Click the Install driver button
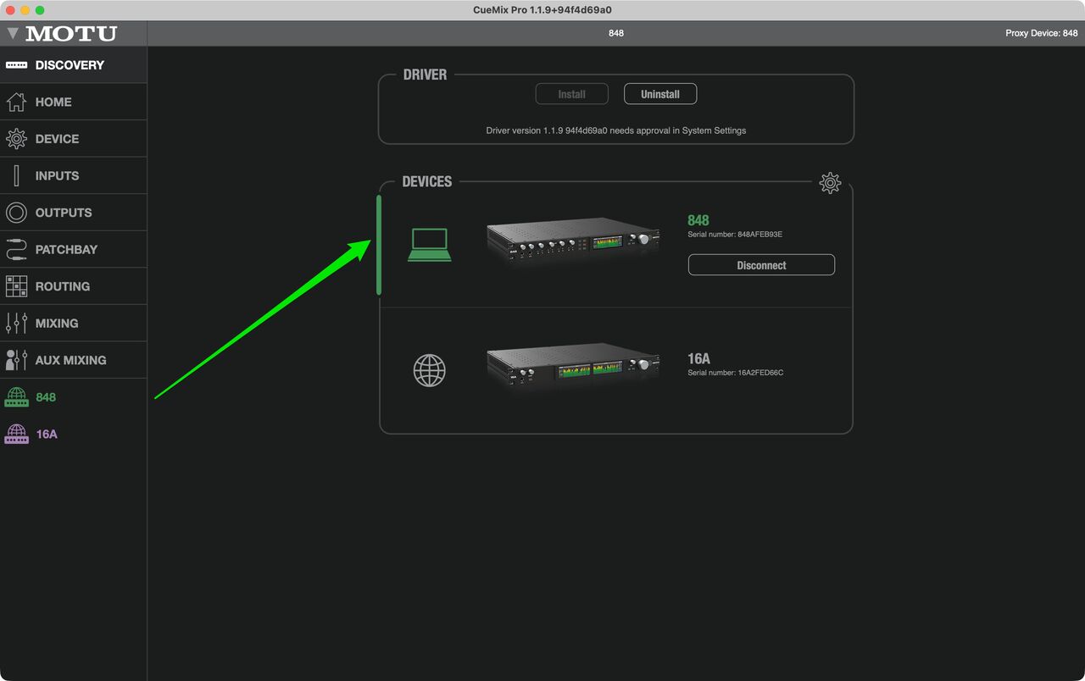 pyautogui.click(x=572, y=94)
